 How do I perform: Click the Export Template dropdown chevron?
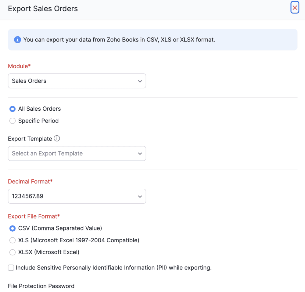[x=140, y=153]
